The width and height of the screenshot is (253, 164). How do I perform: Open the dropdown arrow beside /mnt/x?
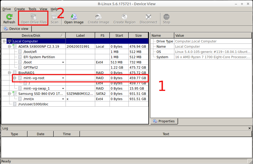[x=63, y=99]
